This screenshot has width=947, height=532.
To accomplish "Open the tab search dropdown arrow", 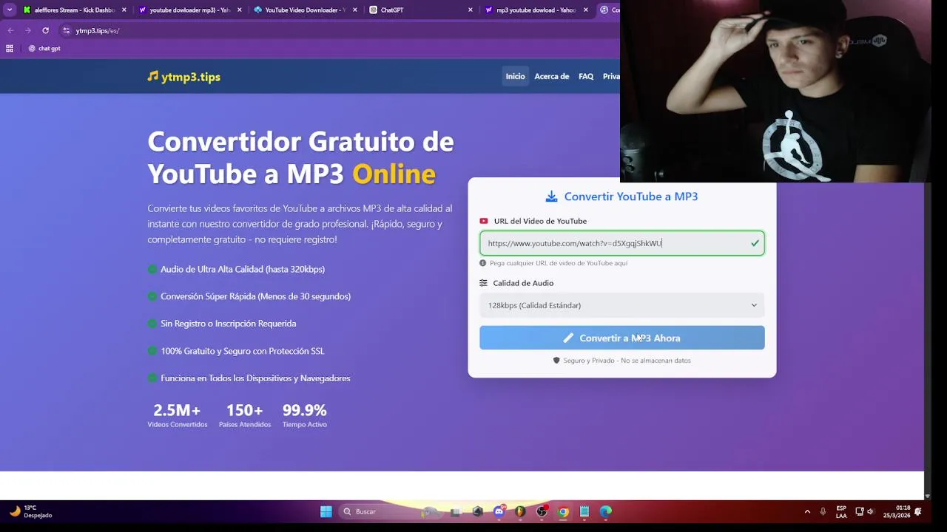I will pyautogui.click(x=10, y=10).
